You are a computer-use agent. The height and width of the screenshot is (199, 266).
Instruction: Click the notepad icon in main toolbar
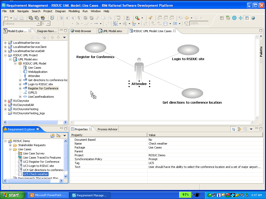[x=52, y=18]
